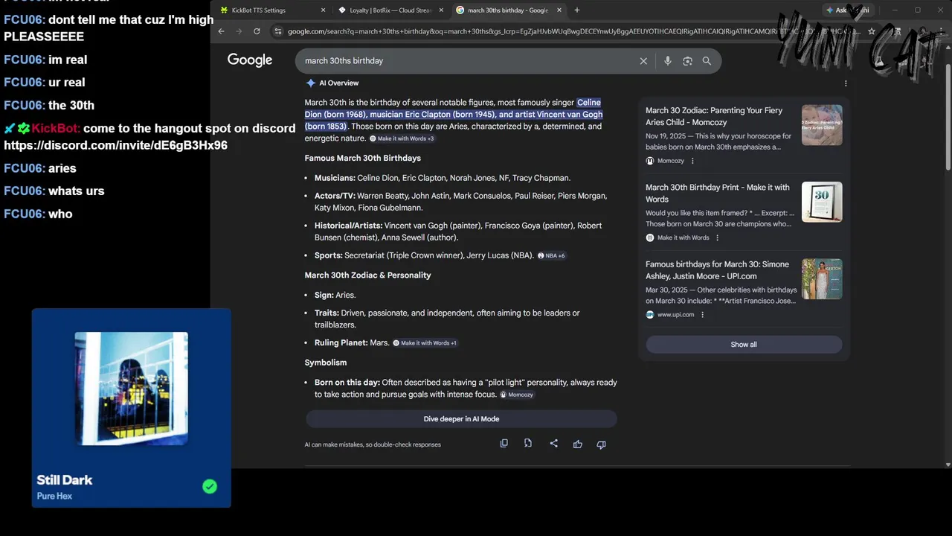Image resolution: width=952 pixels, height=536 pixels.
Task: Switch to the Loyalty BotRix Cloud Stream tab
Action: (390, 10)
